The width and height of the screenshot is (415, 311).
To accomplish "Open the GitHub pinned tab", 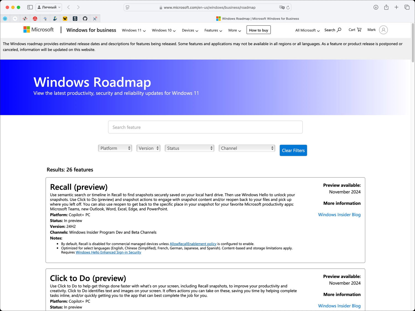I will pos(85,19).
